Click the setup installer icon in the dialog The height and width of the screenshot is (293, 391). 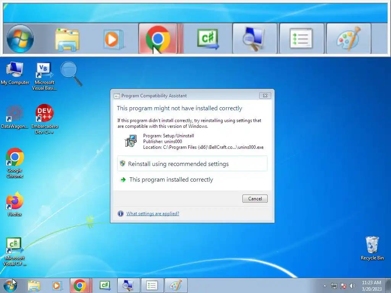[131, 141]
